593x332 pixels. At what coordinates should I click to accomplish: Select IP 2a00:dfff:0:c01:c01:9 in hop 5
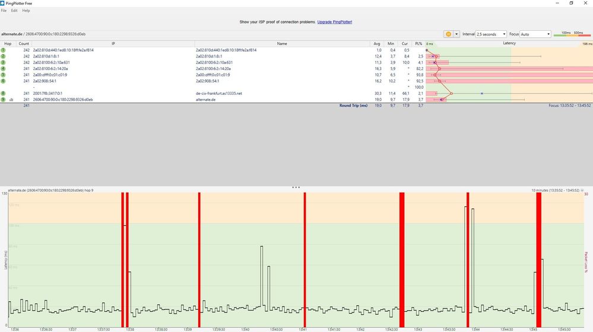(50, 75)
